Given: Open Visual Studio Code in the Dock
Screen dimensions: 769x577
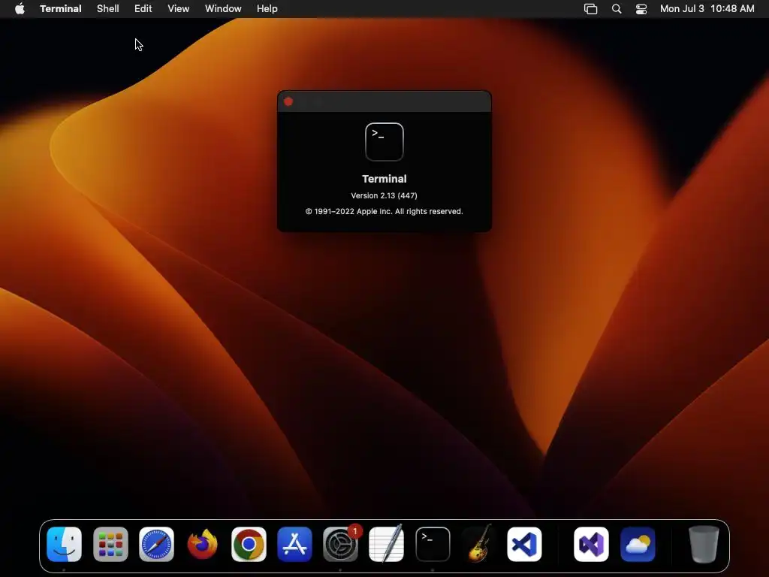Looking at the screenshot, I should tap(524, 544).
